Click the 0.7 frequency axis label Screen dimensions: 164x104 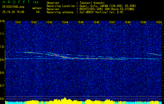(x=2, y=86)
